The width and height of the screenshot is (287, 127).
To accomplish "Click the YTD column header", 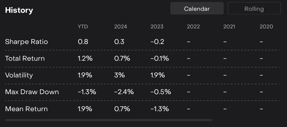I will [x=83, y=27].
